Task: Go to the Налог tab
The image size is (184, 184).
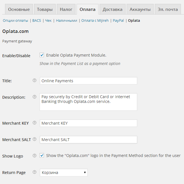Action: [x=66, y=9]
